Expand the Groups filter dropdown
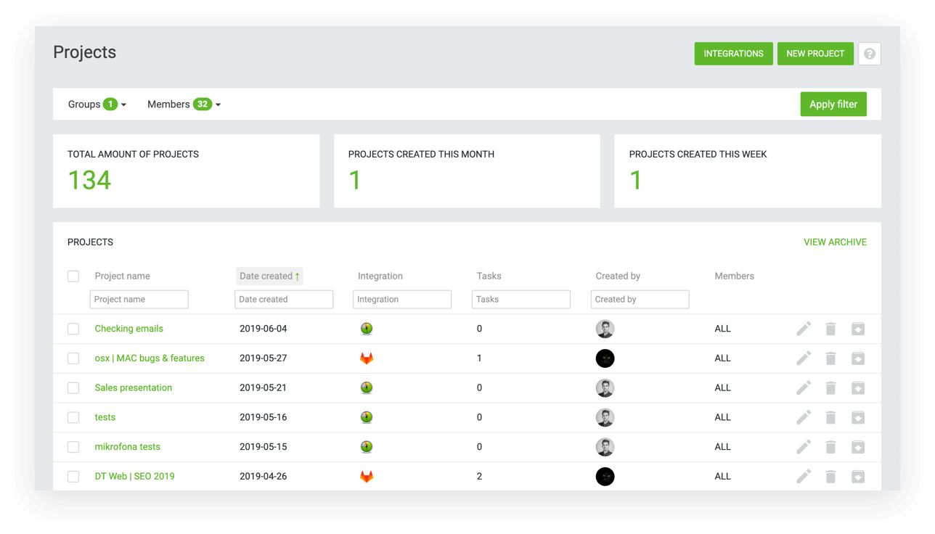This screenshot has width=935, height=534. [x=97, y=104]
